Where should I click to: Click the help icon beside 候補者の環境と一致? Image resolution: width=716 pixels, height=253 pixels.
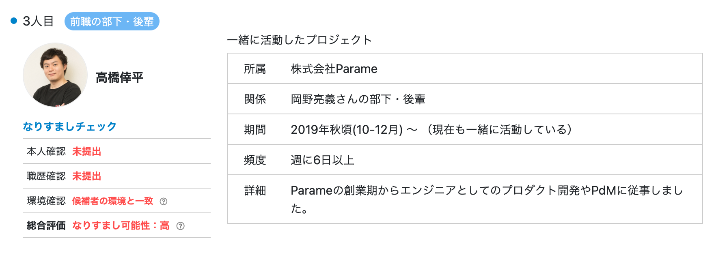coord(164,202)
